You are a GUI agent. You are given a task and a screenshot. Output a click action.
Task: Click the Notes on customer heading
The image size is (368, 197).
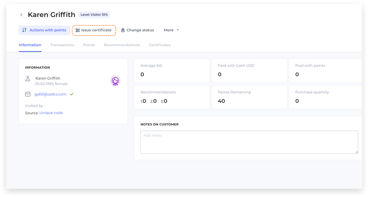click(x=160, y=124)
